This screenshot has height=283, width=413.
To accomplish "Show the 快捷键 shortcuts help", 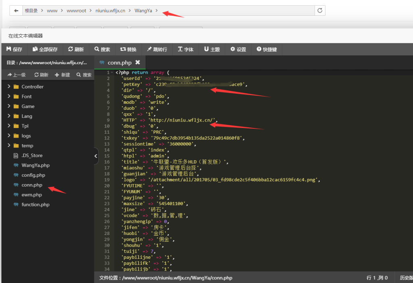I will pos(267,49).
